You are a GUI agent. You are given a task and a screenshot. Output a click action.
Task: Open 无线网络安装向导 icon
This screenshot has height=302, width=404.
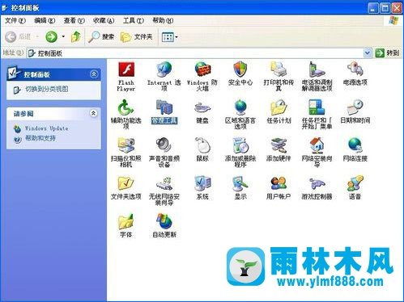pos(164,191)
